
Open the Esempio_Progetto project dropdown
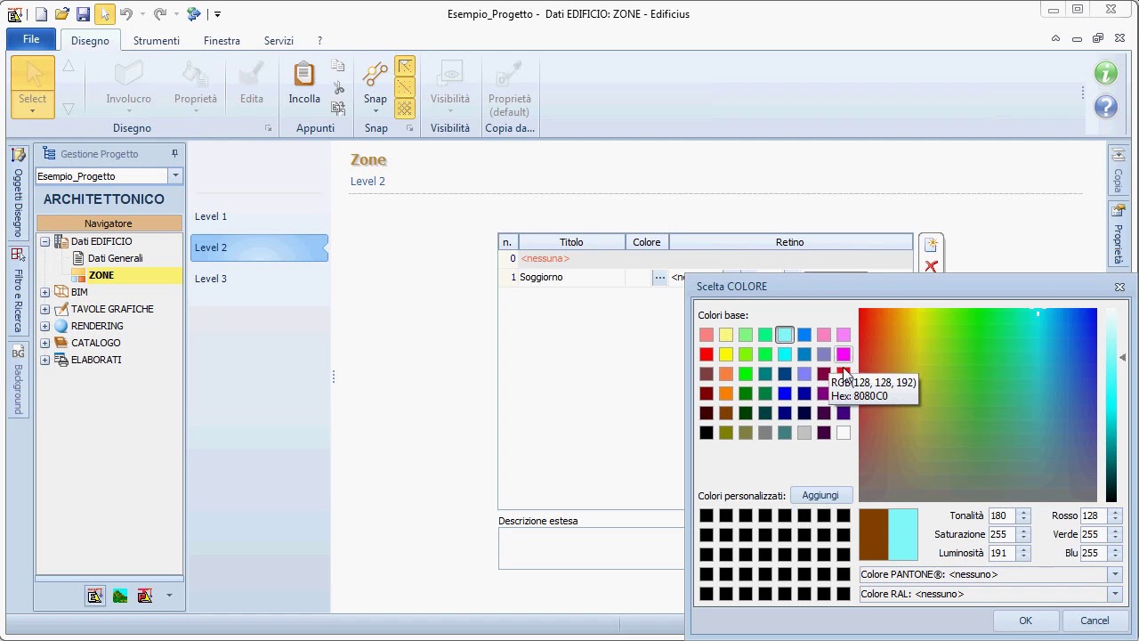pyautogui.click(x=175, y=176)
